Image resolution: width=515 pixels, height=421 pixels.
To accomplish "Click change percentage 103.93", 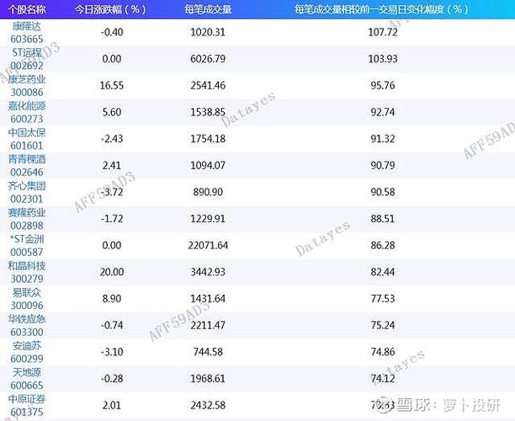I will (x=383, y=59).
